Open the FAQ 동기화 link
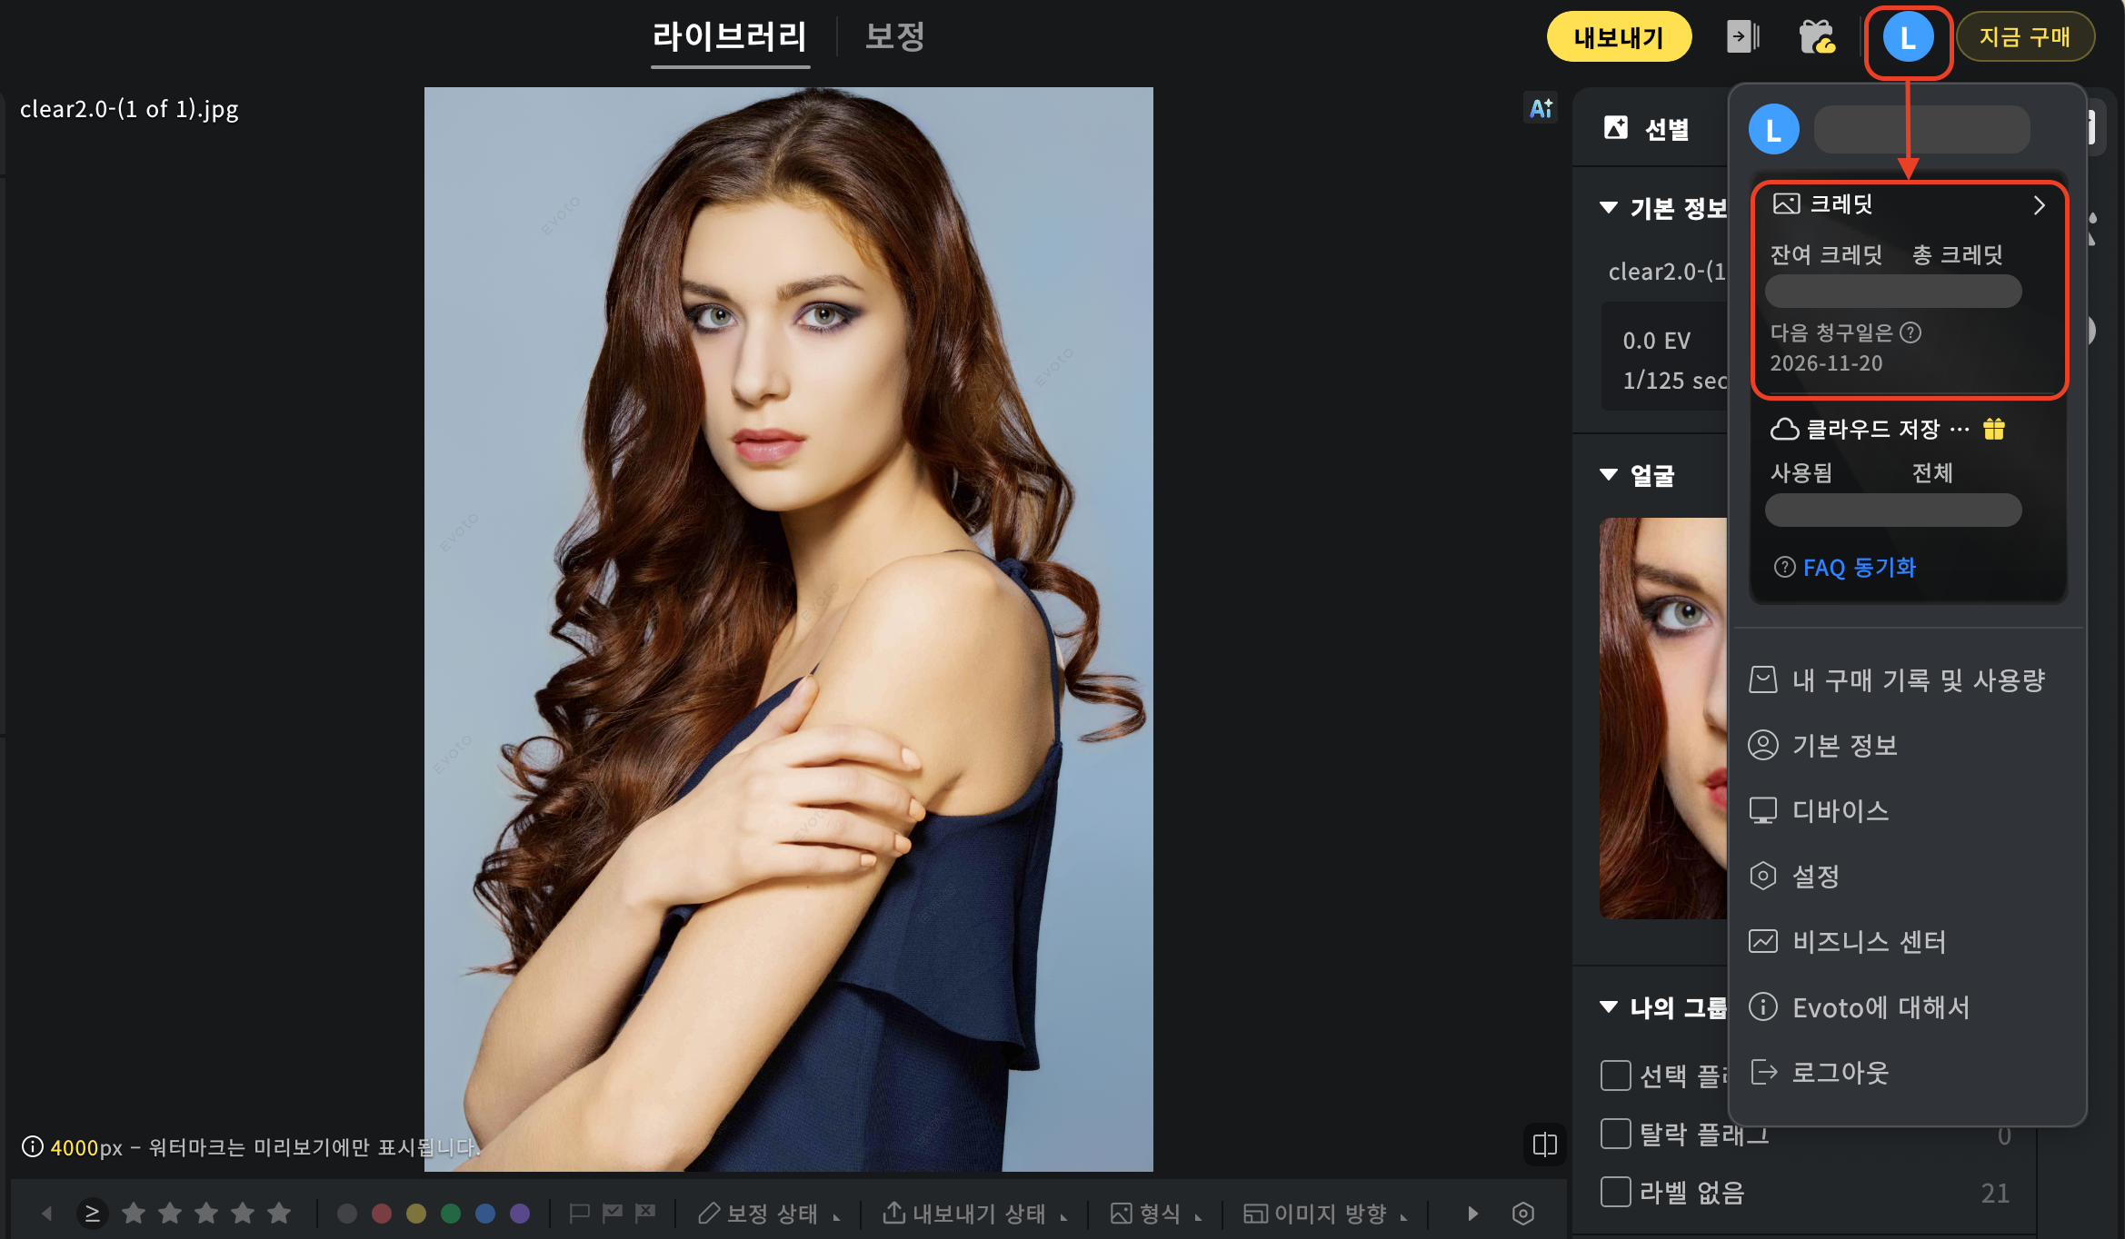2125x1239 pixels. 1858,568
